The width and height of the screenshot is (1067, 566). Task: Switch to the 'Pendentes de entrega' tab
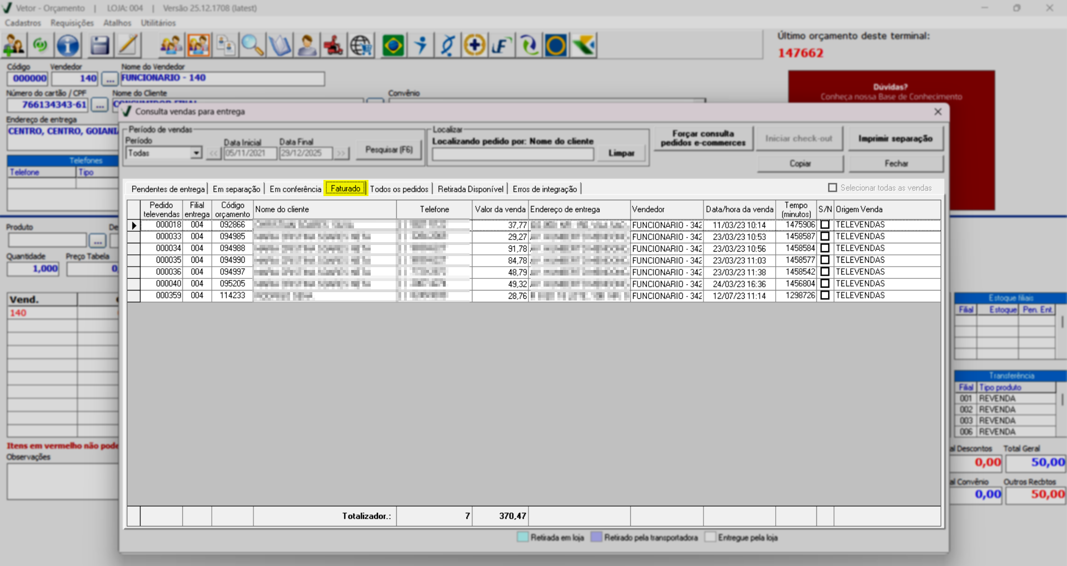click(167, 189)
